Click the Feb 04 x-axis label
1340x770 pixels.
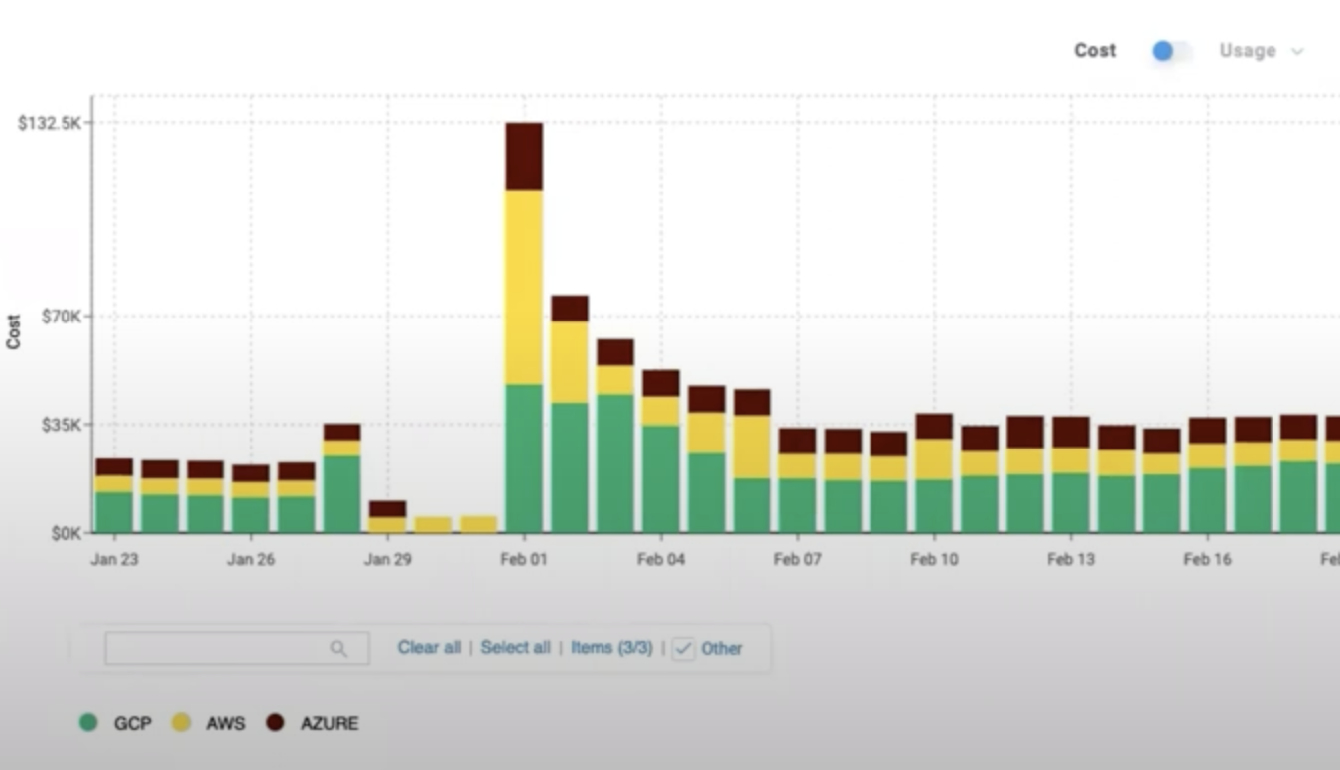point(661,559)
